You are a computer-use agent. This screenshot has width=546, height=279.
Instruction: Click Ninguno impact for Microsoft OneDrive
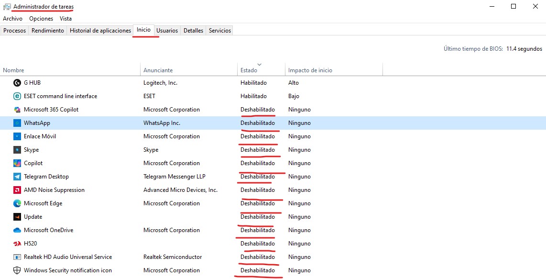click(x=299, y=230)
